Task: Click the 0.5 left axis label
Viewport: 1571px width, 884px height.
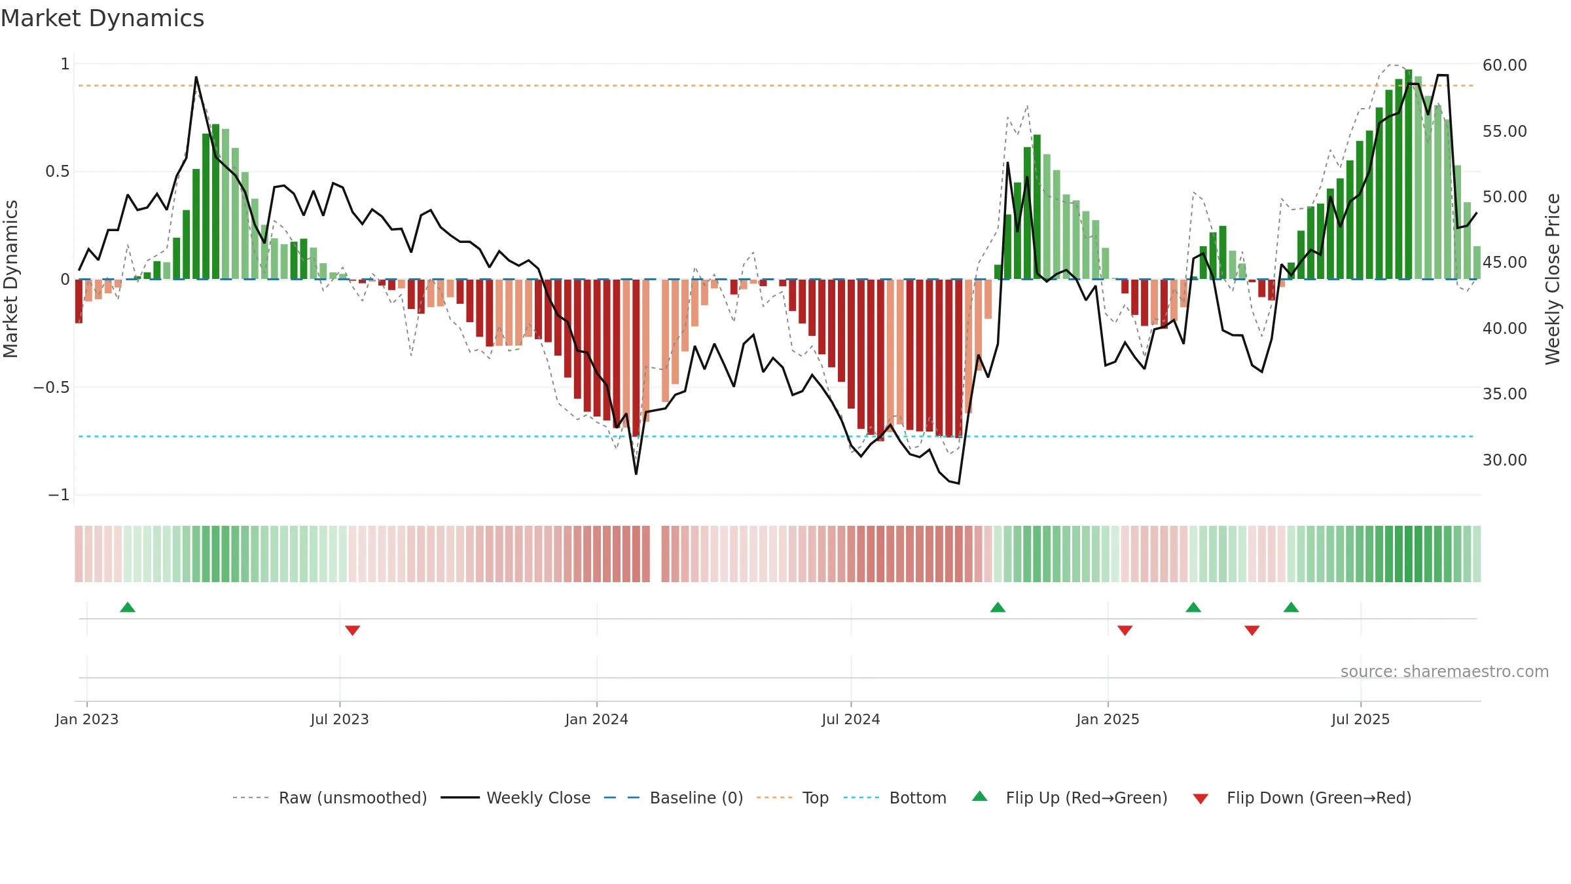Action: click(57, 172)
